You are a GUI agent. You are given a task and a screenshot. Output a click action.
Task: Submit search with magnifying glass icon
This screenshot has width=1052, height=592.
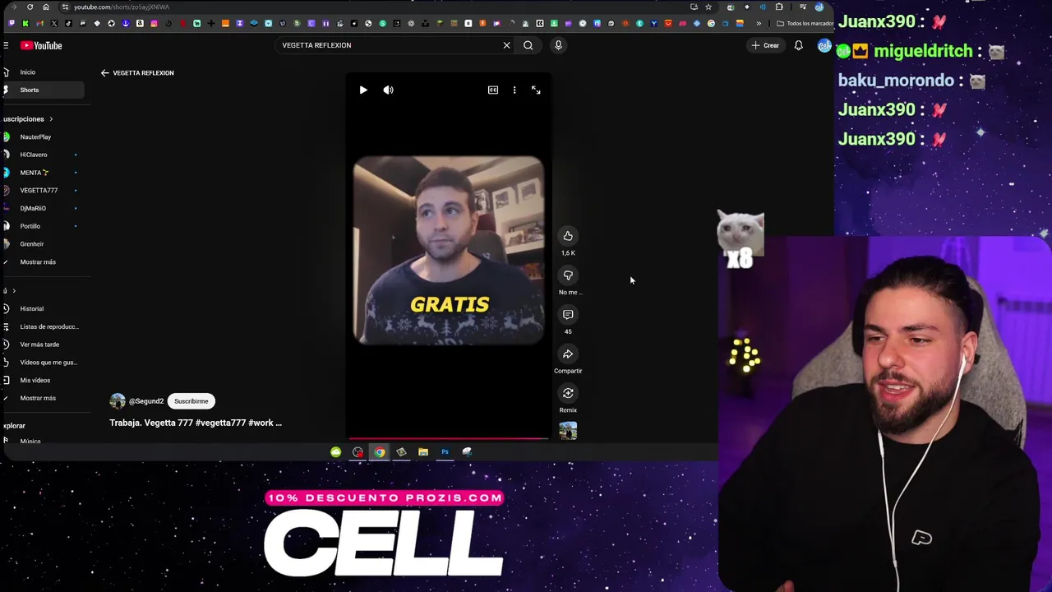coord(528,45)
